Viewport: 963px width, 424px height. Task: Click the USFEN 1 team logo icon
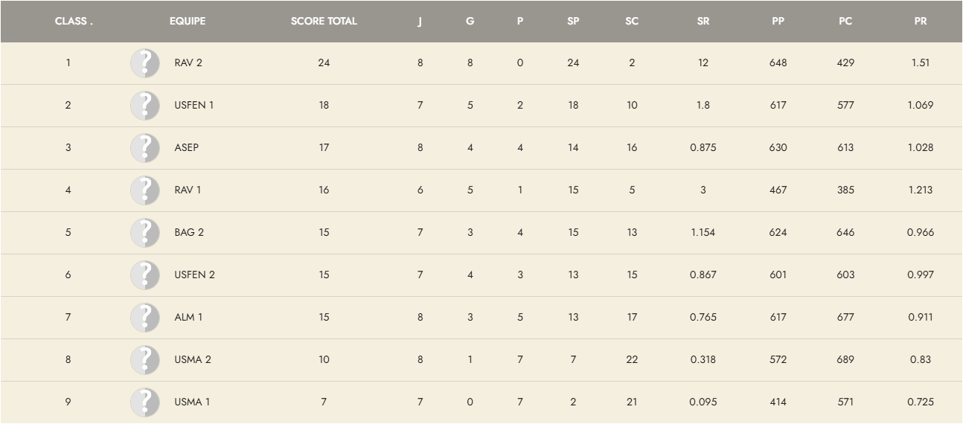[x=145, y=106]
